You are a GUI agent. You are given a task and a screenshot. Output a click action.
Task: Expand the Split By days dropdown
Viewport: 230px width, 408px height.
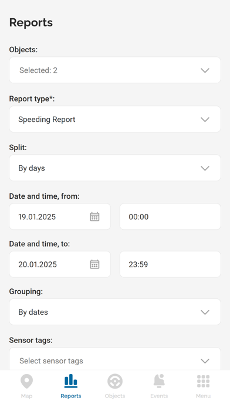(115, 168)
